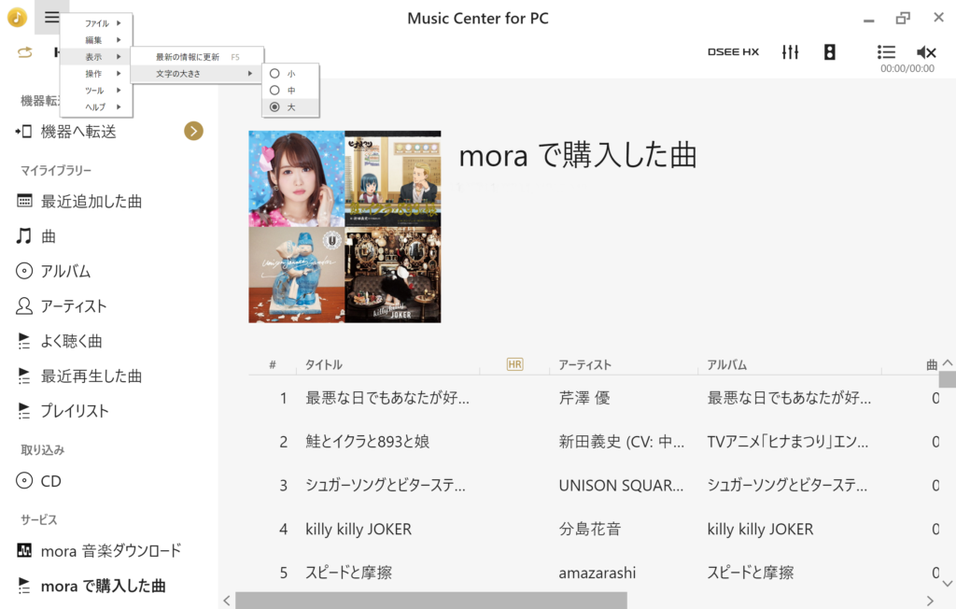Sort by the # column header
Viewport: 956px width, 609px height.
pos(273,364)
